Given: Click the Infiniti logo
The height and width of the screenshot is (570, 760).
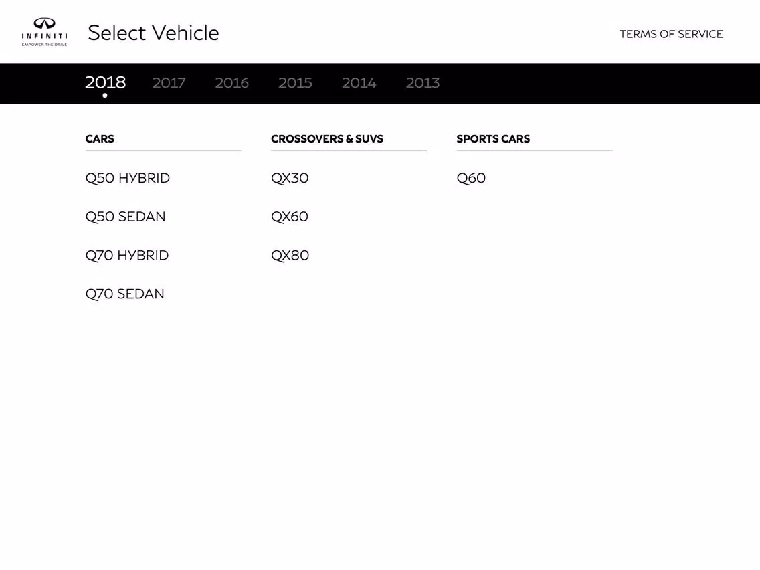Looking at the screenshot, I should pyautogui.click(x=44, y=33).
